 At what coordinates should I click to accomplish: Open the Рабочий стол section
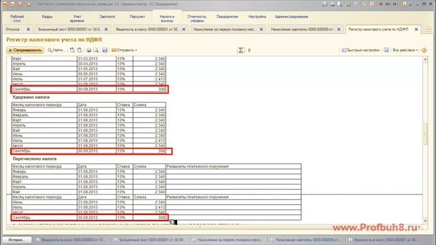point(17,18)
